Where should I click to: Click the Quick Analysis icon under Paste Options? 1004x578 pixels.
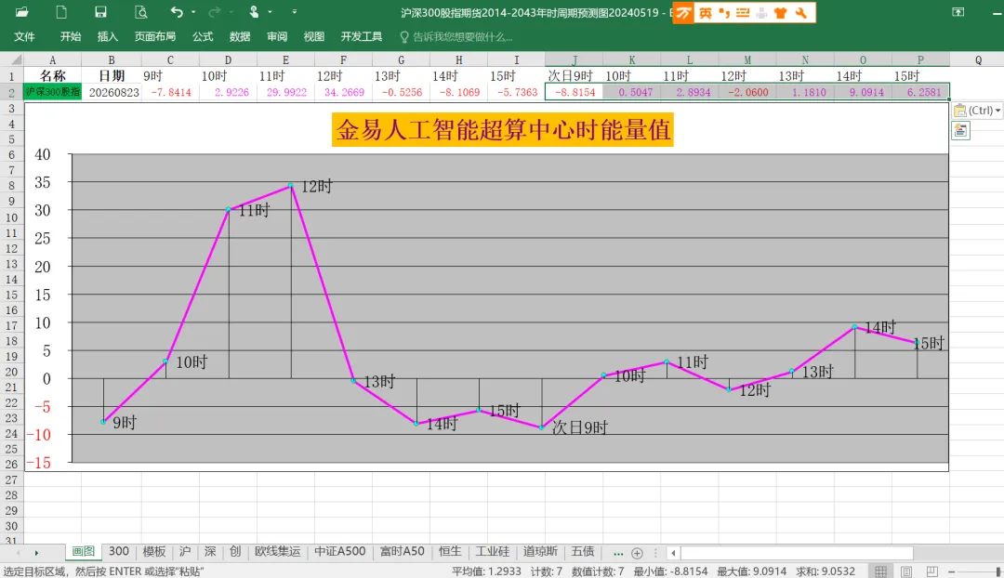pyautogui.click(x=960, y=131)
